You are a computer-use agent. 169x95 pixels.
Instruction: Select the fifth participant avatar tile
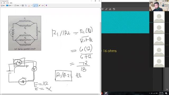click(159, 62)
